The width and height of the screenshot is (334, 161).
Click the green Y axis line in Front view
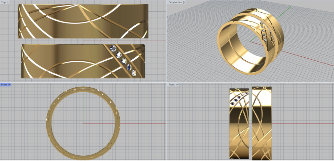(x=83, y=104)
